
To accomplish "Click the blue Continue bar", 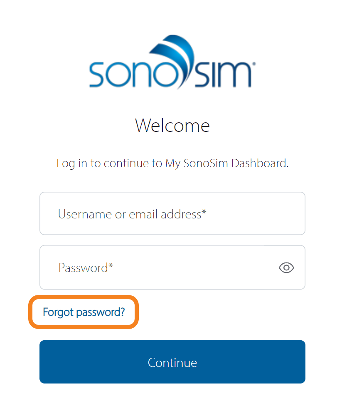I will [172, 362].
